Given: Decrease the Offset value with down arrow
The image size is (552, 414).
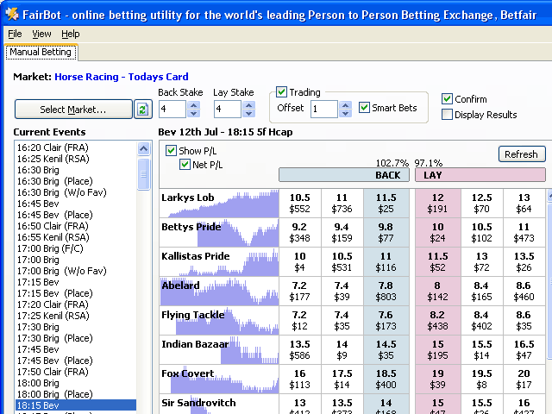Looking at the screenshot, I should (345, 113).
